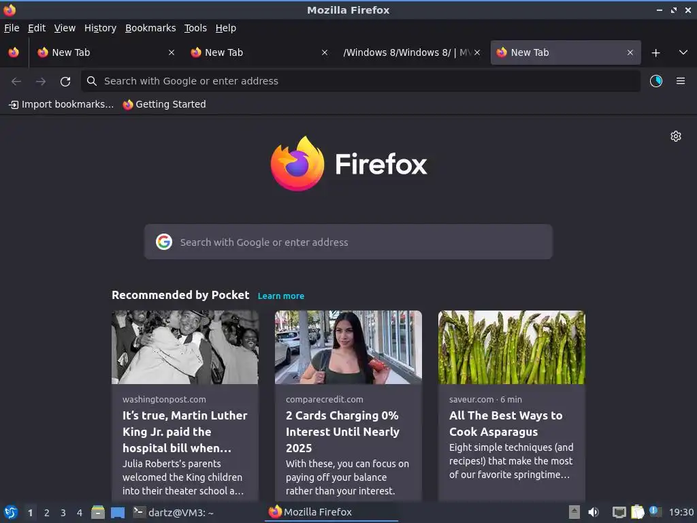Open the clipboard manager tray icon
Viewport: 697px width, 523px height.
[637, 512]
